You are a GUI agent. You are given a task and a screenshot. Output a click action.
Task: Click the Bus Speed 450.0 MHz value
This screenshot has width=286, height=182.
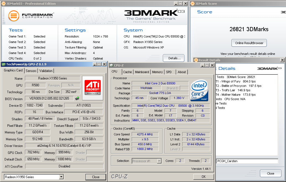[145, 144]
